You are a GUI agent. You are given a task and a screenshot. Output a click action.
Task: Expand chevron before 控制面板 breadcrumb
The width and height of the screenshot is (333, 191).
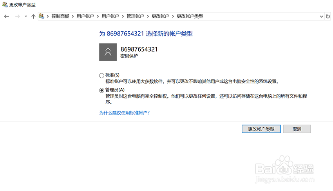click(x=48, y=16)
